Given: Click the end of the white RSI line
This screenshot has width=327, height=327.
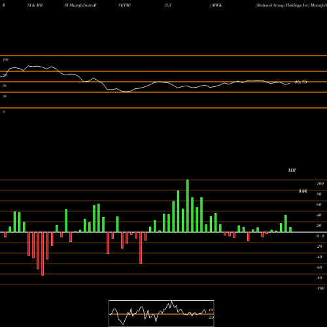Looking at the screenshot, I should pos(290,83).
